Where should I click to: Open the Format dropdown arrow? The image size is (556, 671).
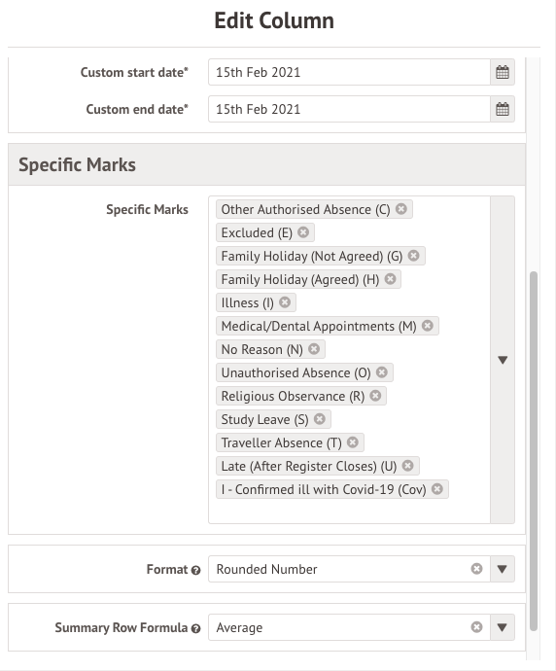[x=503, y=569]
